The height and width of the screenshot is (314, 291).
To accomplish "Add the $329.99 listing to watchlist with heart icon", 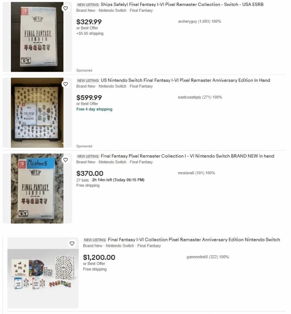I will [x=66, y=8].
